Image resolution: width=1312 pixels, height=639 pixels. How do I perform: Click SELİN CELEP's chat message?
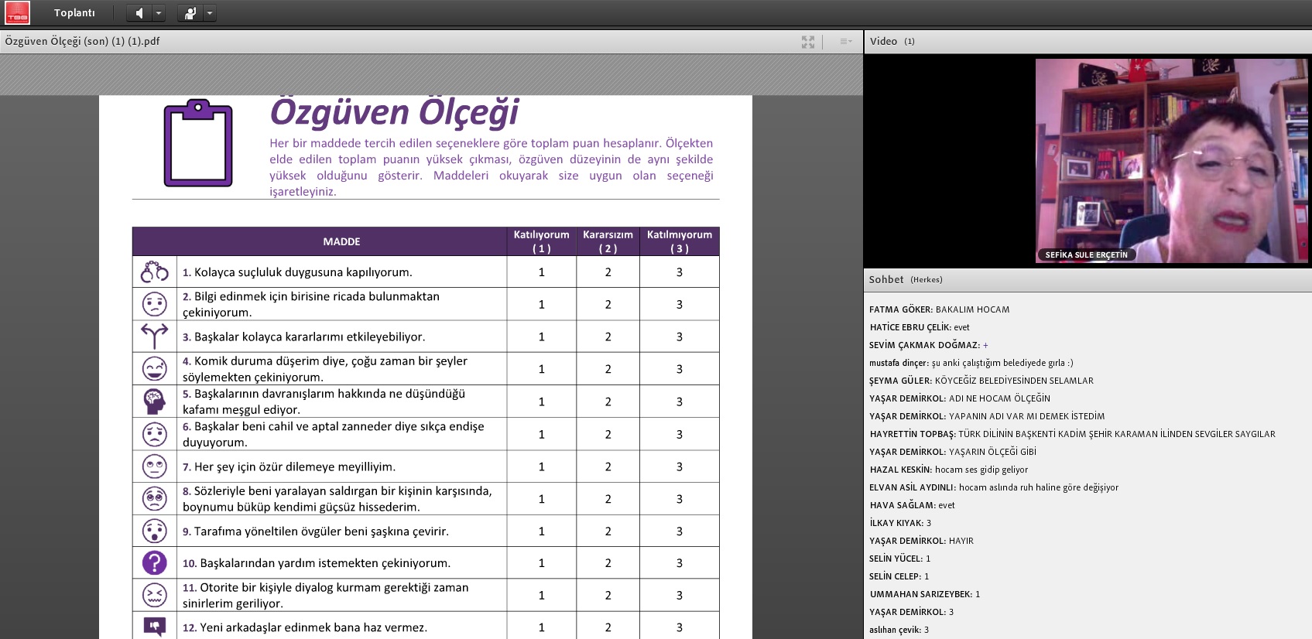tap(899, 576)
